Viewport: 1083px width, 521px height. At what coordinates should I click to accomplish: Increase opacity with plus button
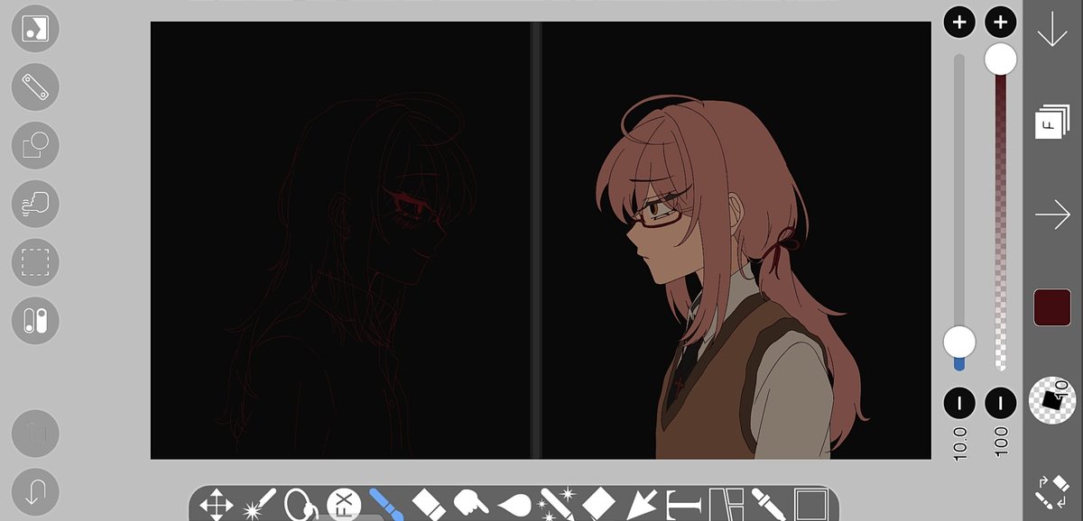[x=1000, y=23]
